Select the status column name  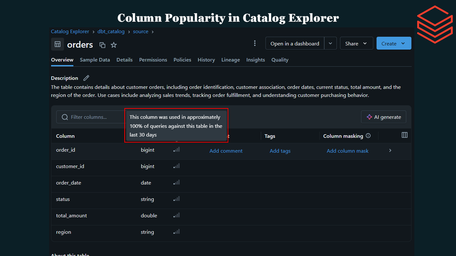[x=63, y=199]
